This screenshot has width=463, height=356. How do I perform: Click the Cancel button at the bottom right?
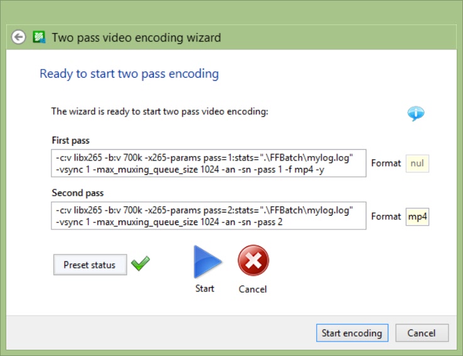[421, 333]
